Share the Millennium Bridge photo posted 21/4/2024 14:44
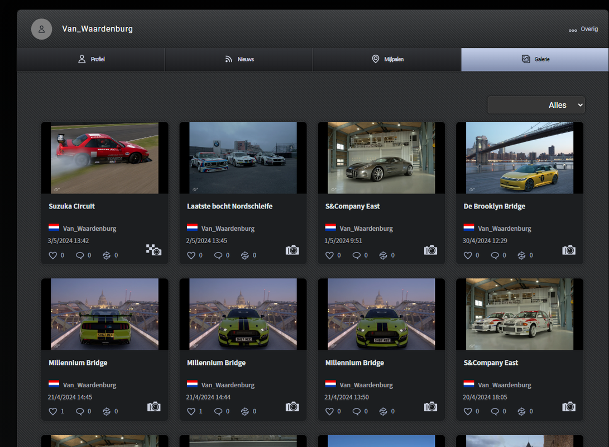 [x=244, y=411]
